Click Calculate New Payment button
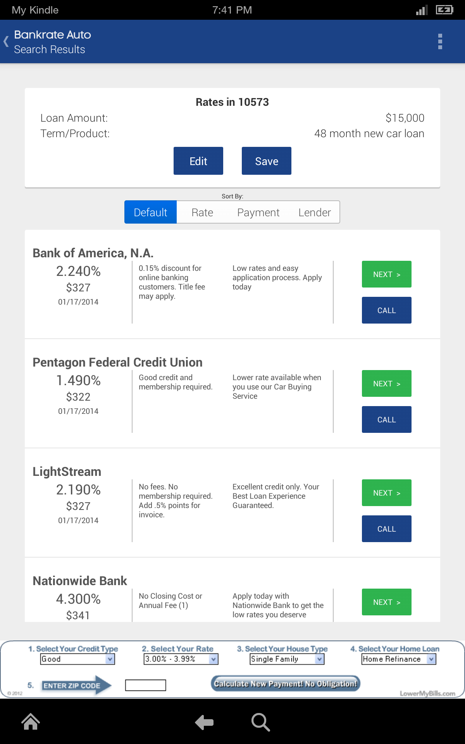Image resolution: width=465 pixels, height=744 pixels. (x=286, y=684)
